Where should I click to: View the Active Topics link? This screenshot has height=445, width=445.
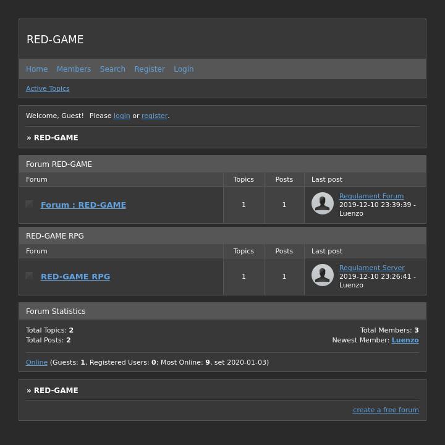tap(48, 88)
